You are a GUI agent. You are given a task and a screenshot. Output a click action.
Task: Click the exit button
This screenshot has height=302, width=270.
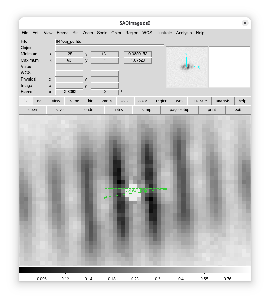coord(238,110)
